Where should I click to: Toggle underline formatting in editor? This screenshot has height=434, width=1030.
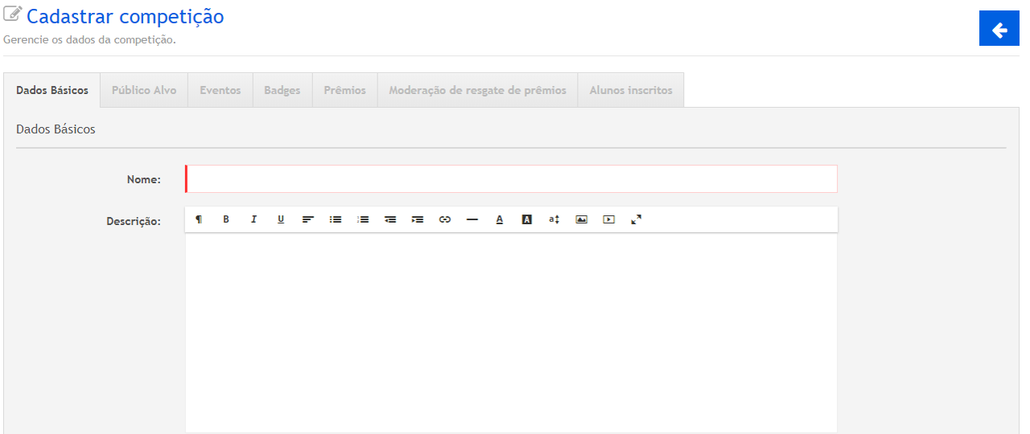(281, 219)
